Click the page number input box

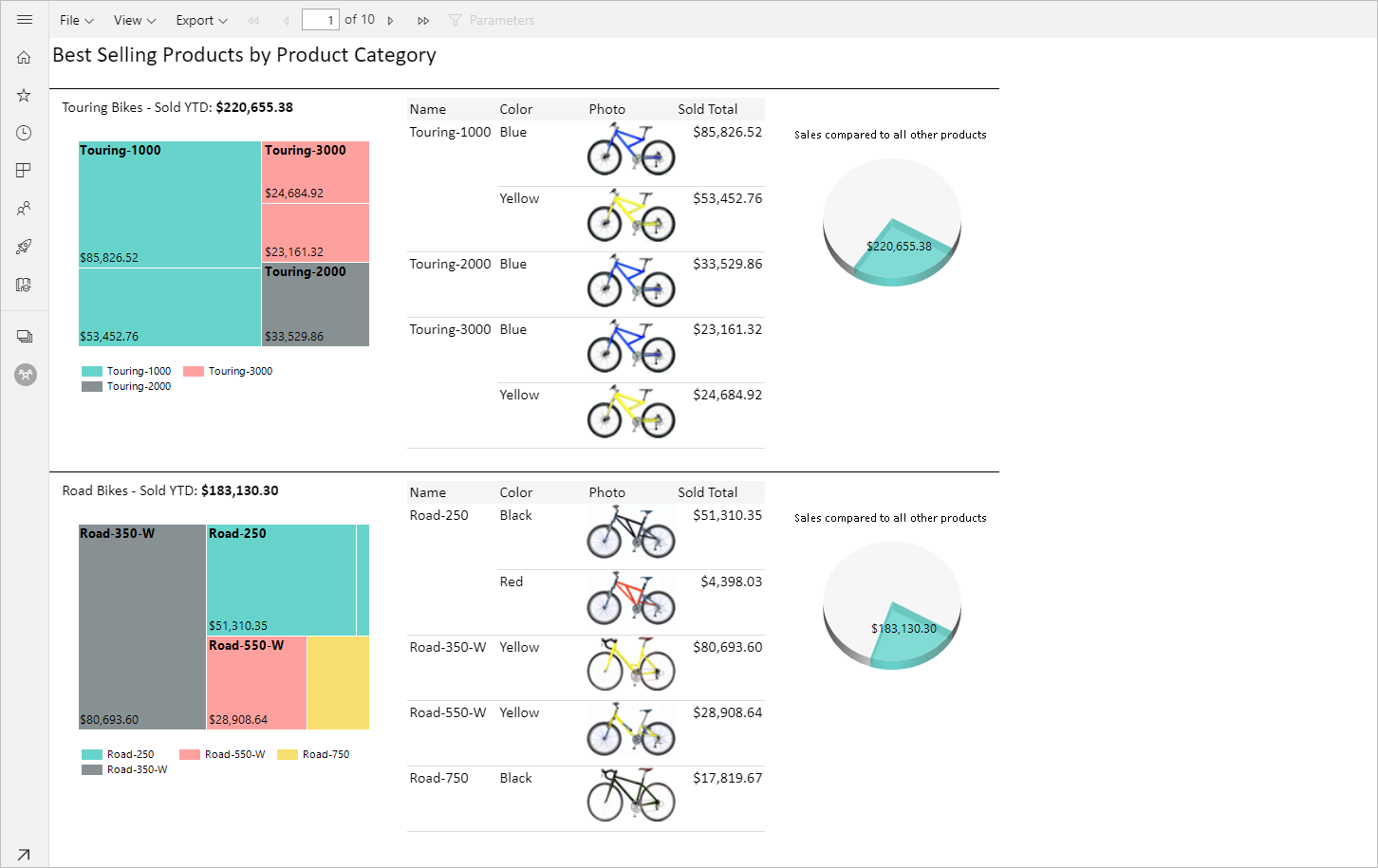(321, 20)
